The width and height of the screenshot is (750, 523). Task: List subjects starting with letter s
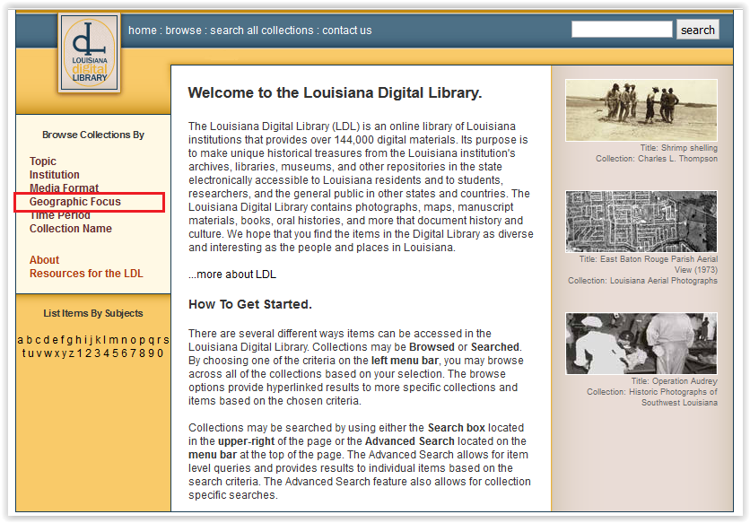166,340
